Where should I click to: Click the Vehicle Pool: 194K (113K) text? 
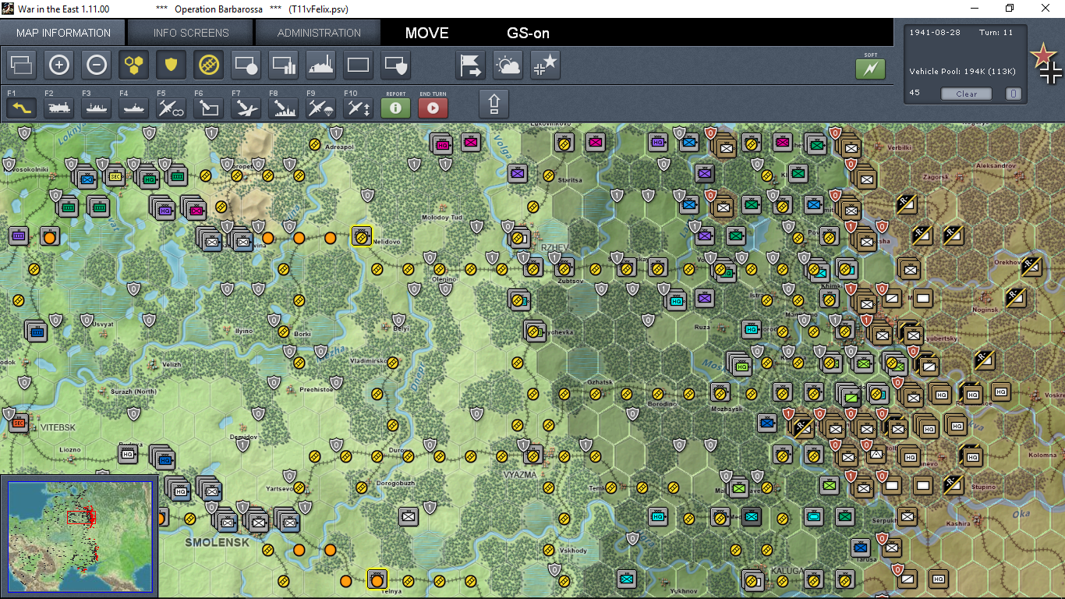[962, 72]
